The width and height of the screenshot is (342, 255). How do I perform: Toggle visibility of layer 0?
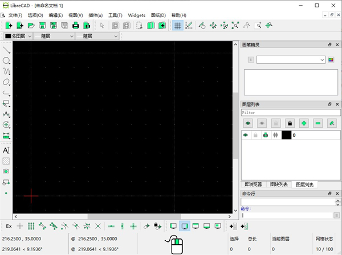[x=246, y=135]
